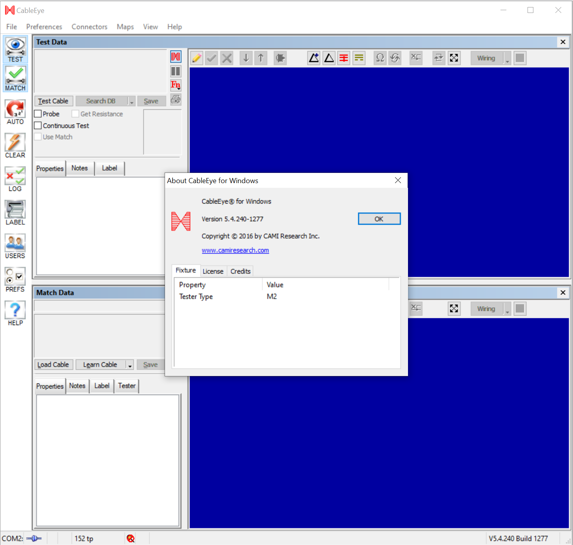Click the connector plug icon in toolbar
The image size is (573, 545).
(x=280, y=58)
